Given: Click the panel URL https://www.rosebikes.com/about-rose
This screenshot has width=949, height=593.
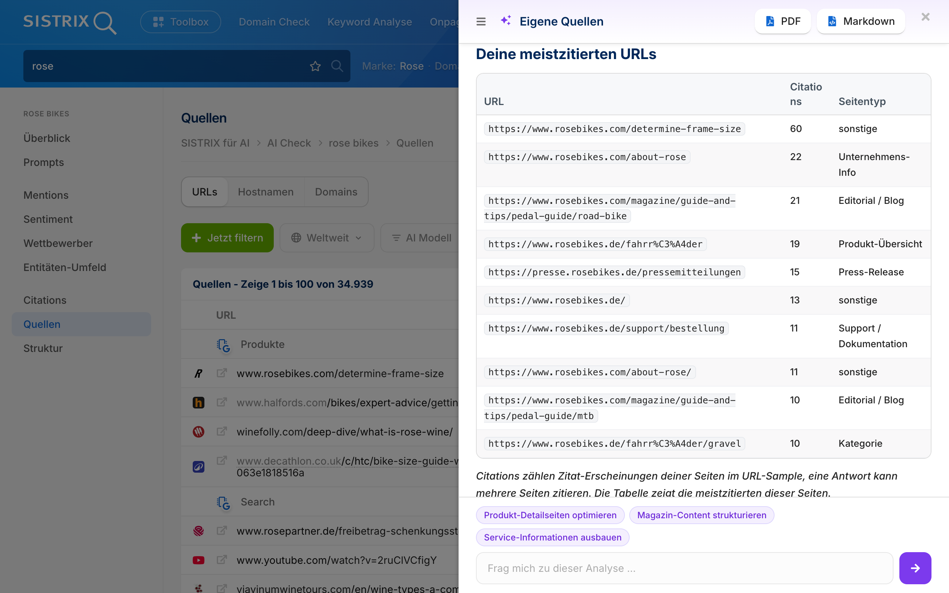Looking at the screenshot, I should click(x=587, y=157).
